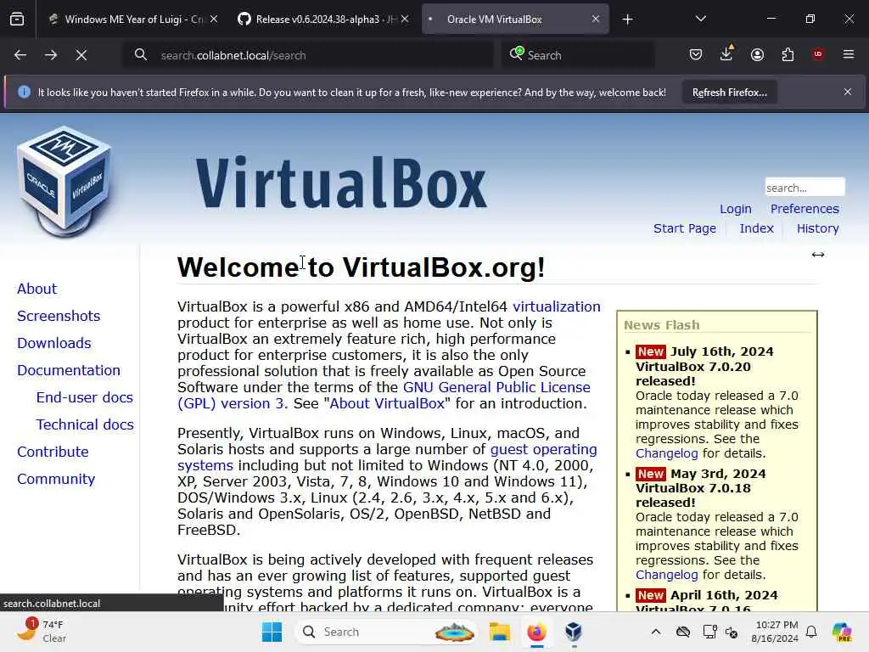
Task: Click 'July 16th, 2024' news headline
Action: [721, 351]
